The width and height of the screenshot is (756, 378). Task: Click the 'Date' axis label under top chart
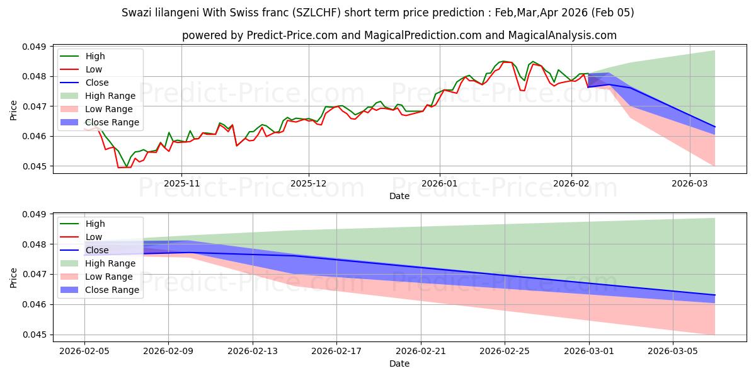point(399,196)
